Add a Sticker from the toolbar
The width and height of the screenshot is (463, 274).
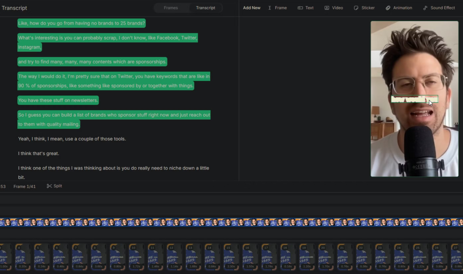click(364, 8)
